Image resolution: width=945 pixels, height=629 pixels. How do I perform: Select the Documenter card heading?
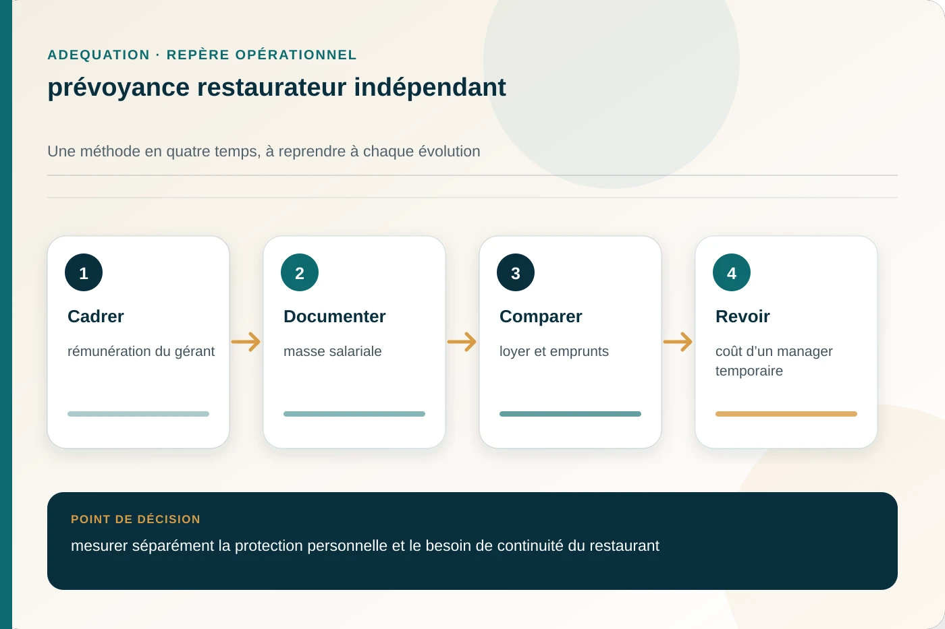(335, 316)
